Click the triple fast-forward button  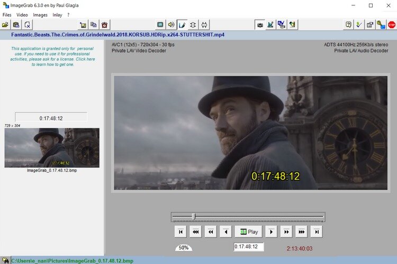coord(301,232)
